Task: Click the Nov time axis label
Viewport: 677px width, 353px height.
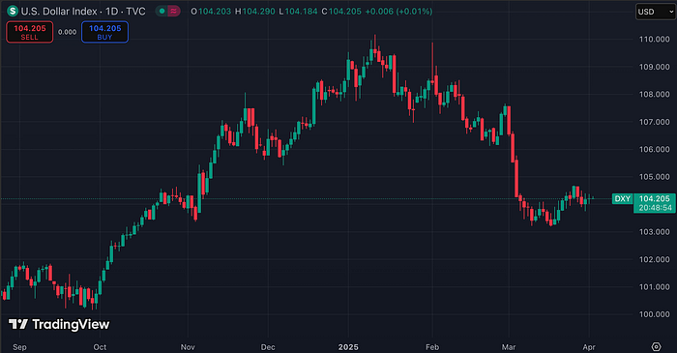Action: [x=188, y=347]
